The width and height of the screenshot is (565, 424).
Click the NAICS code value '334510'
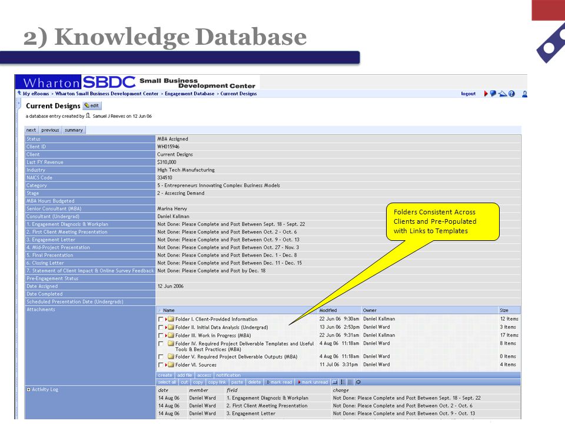pos(165,178)
